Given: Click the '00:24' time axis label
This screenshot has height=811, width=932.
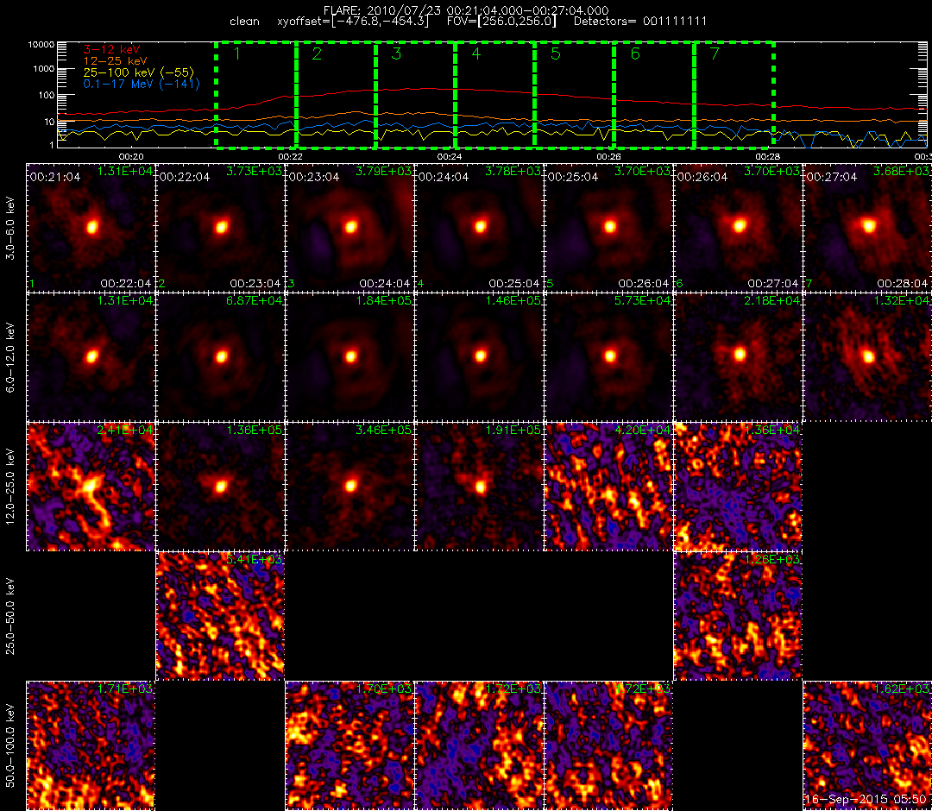Looking at the screenshot, I should tap(450, 157).
